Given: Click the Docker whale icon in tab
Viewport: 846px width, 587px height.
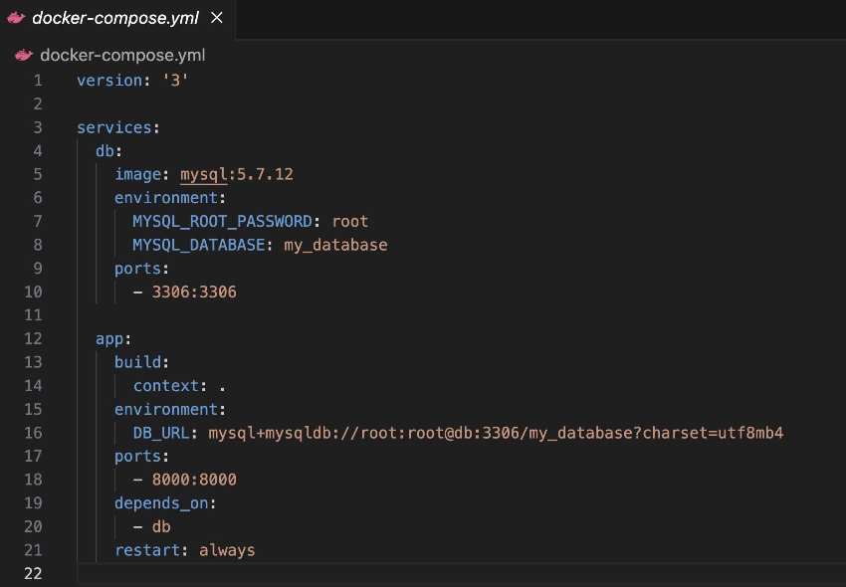Looking at the screenshot, I should (x=16, y=18).
